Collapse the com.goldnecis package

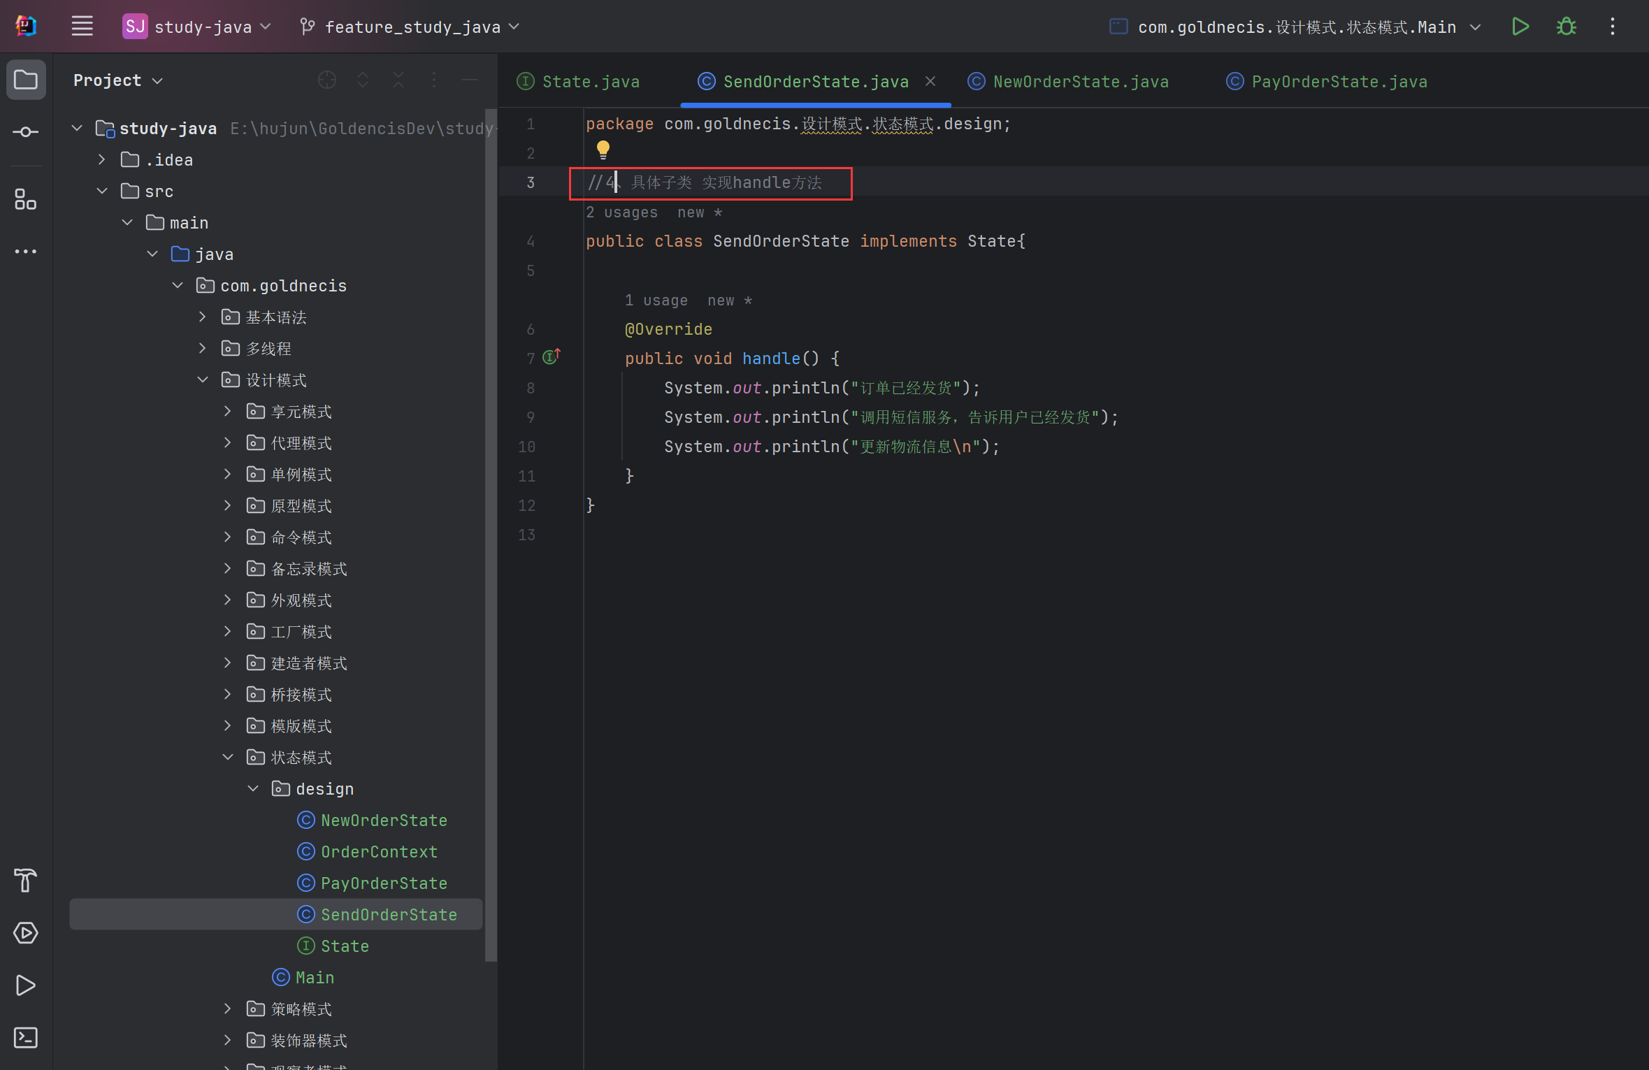(178, 286)
